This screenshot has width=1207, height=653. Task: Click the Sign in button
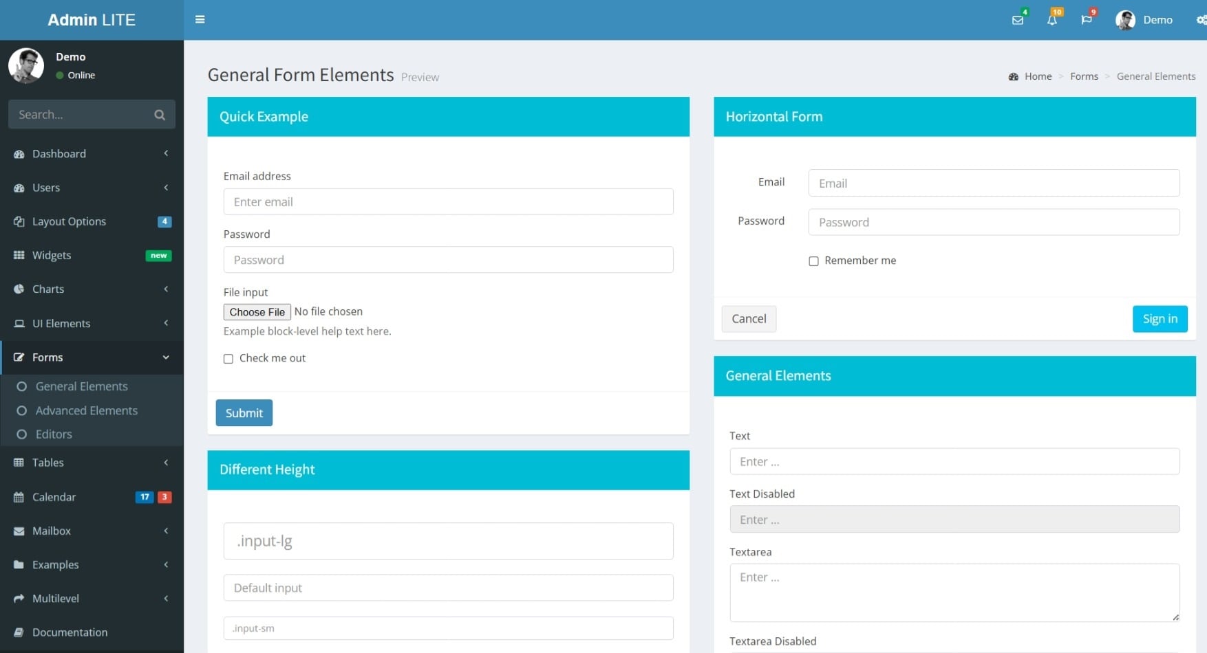1160,319
